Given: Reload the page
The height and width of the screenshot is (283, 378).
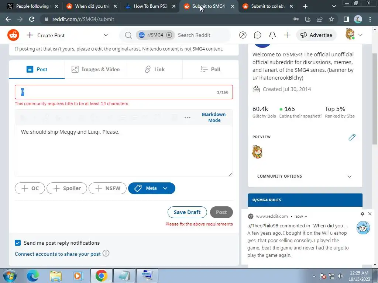Looking at the screenshot, I should coord(32,19).
